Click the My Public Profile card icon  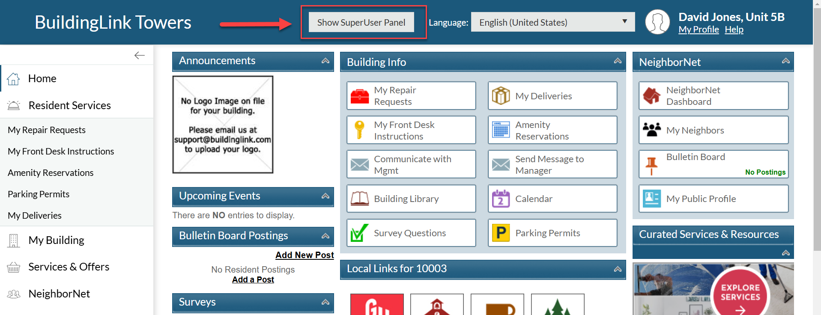click(652, 199)
